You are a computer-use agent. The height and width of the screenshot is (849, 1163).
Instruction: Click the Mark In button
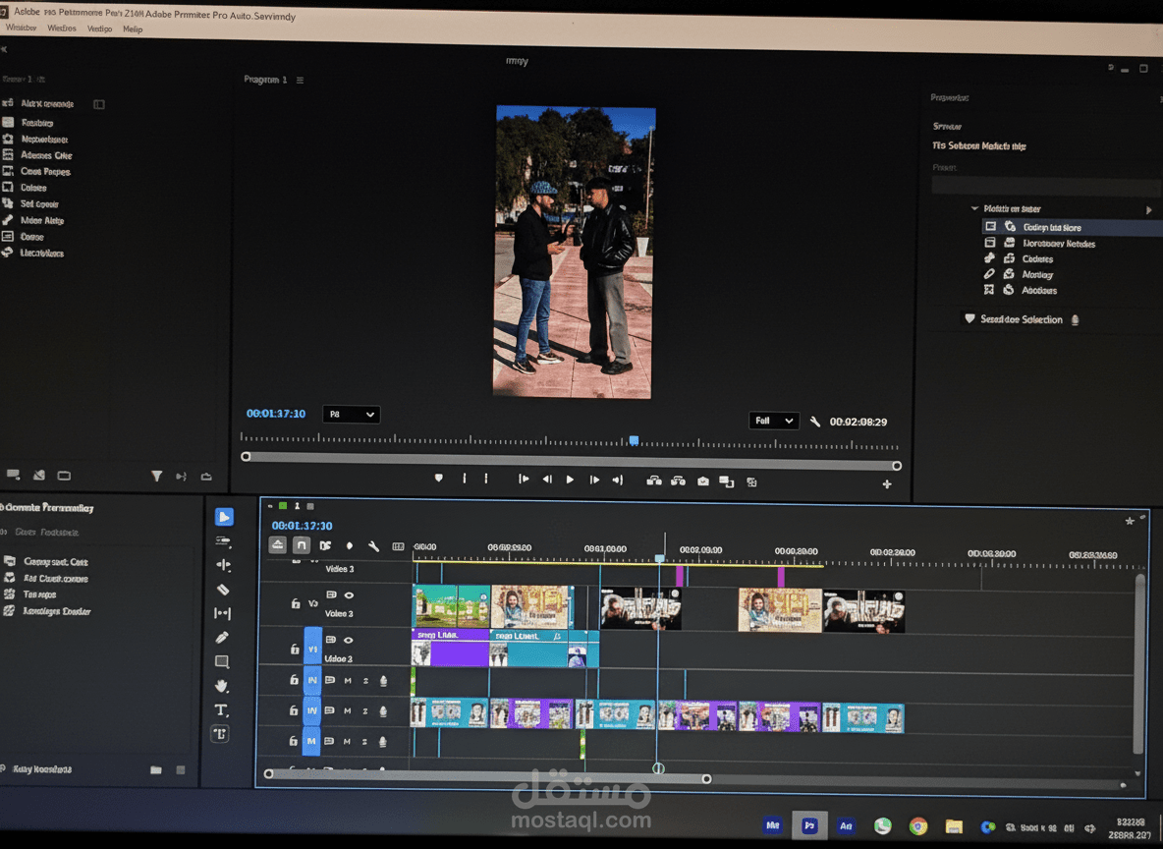click(465, 479)
